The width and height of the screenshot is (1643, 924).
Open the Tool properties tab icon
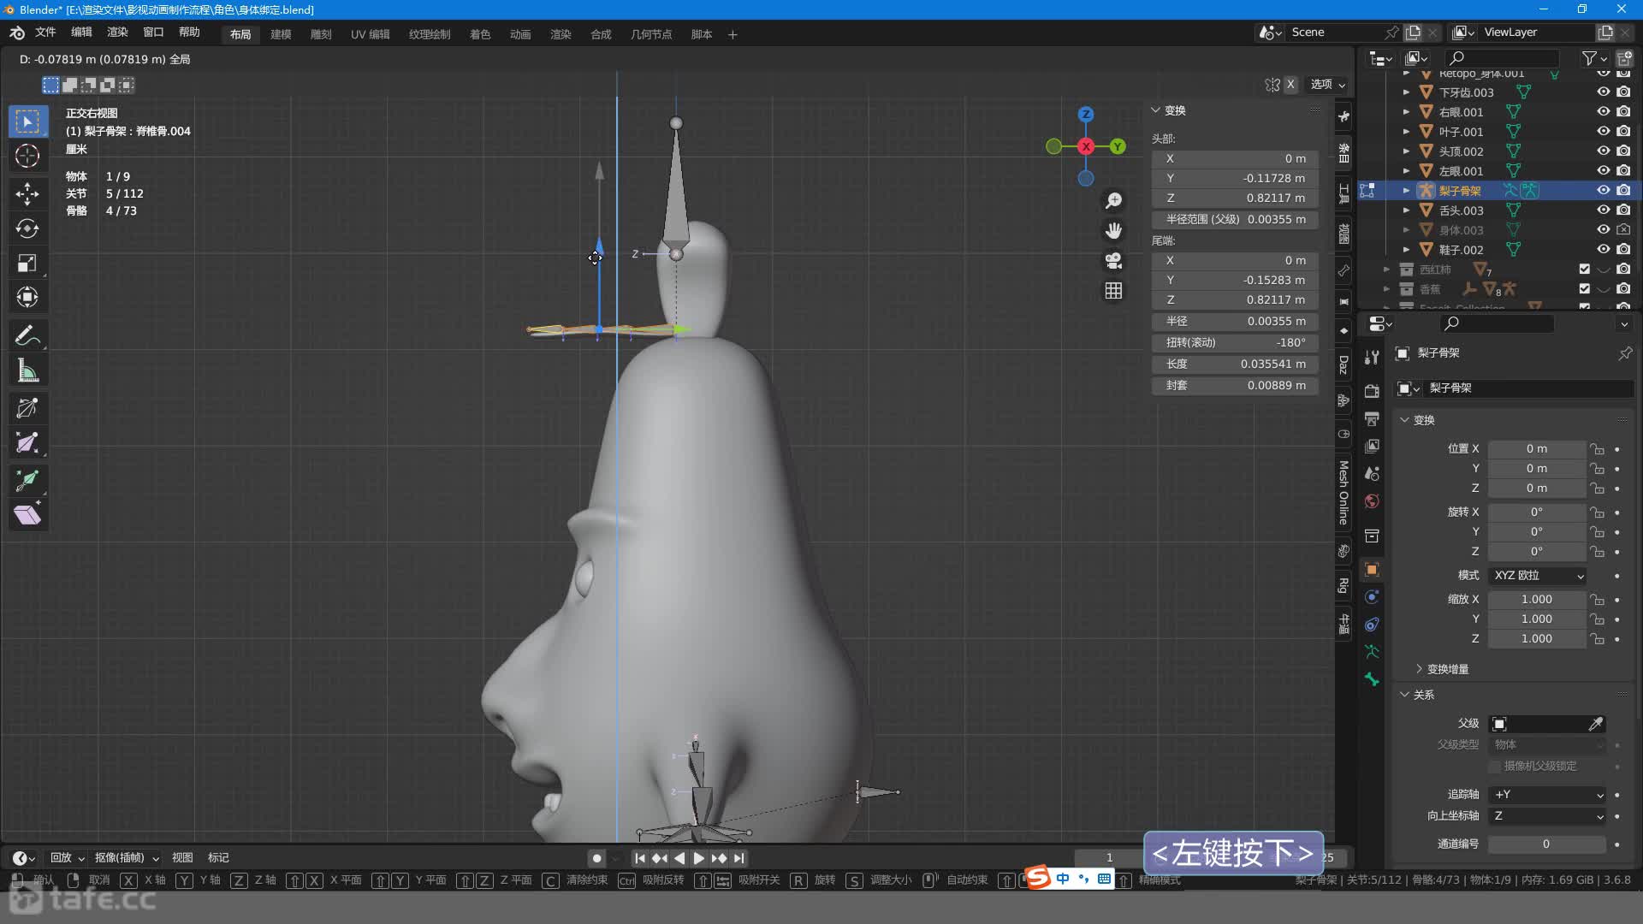click(1372, 358)
